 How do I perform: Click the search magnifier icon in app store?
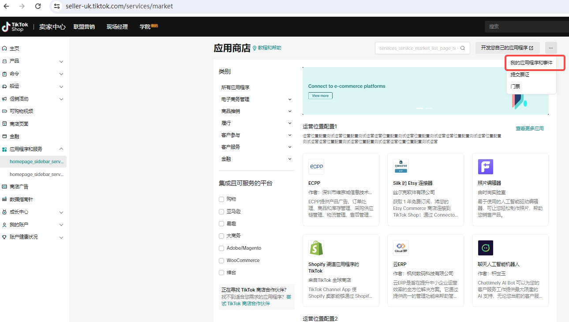[463, 48]
